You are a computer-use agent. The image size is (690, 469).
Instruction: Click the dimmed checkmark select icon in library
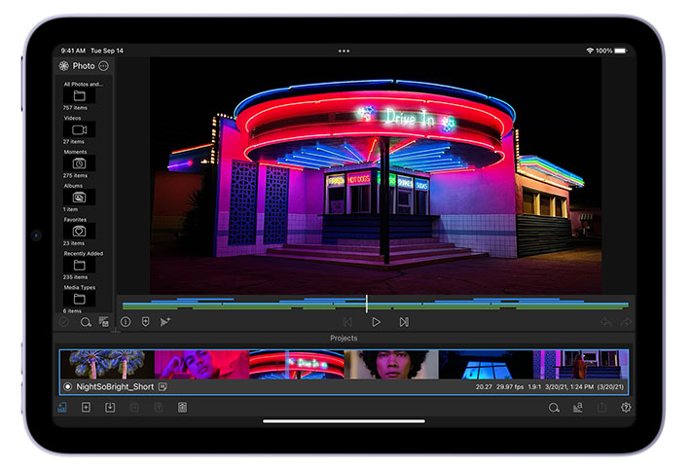(64, 322)
